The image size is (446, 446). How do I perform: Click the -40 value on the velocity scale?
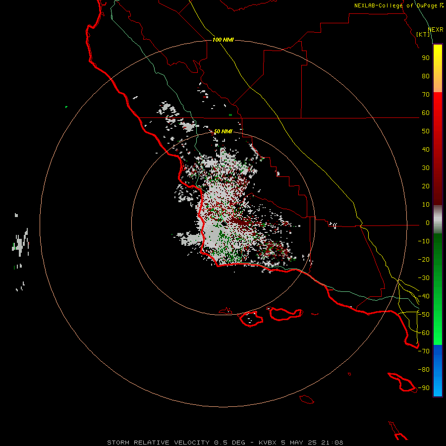click(424, 296)
